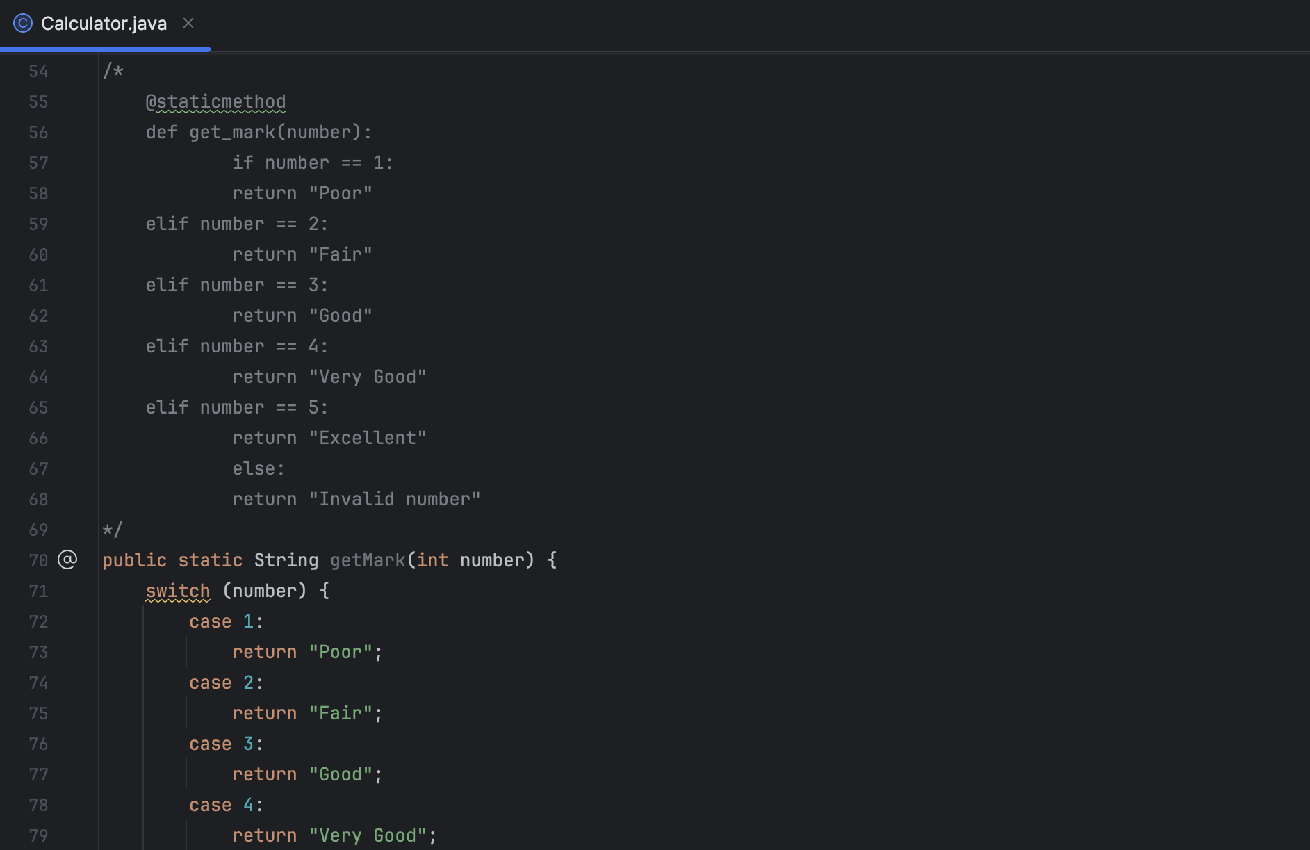Screen dimensions: 1310x850
Task: Click the Java class icon on the Calculator.java tab
Action: coord(23,23)
